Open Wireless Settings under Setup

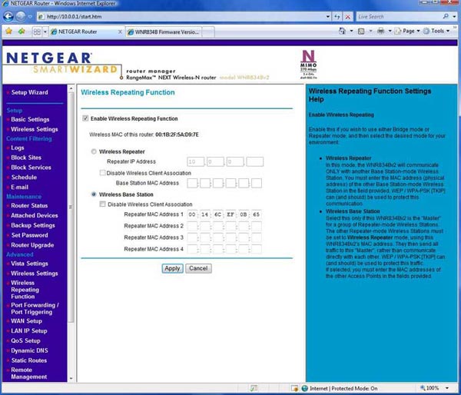(34, 129)
